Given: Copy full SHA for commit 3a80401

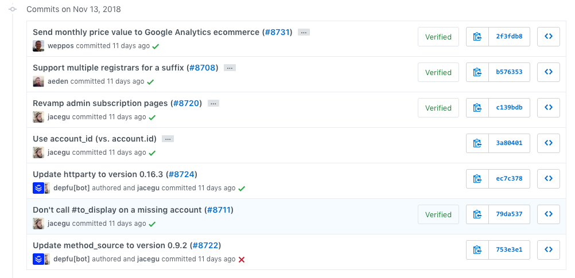Looking at the screenshot, I should tap(477, 143).
